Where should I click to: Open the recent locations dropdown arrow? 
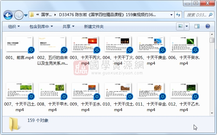tap(26, 15)
